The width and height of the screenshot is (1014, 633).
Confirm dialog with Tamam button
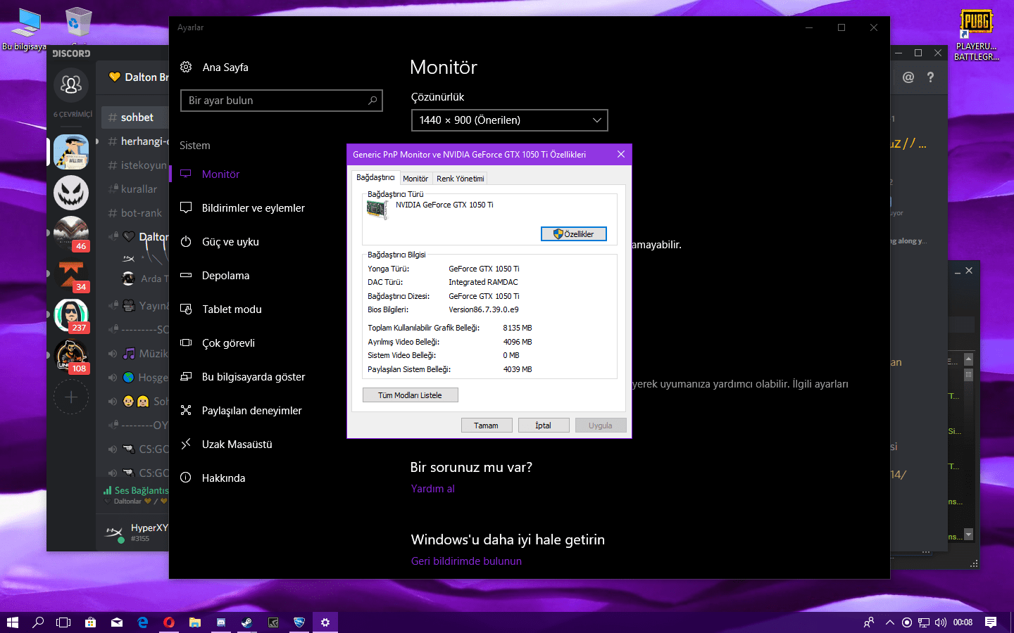[487, 426]
